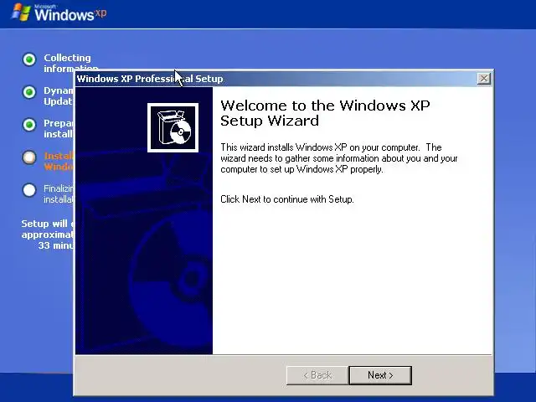Select the Dynamic Update step indicator
The height and width of the screenshot is (402, 536).
(29, 92)
